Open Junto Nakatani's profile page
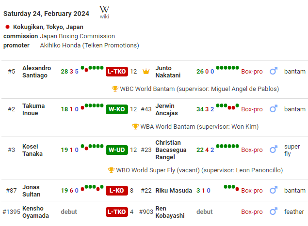Screen dimensions: 308x226 pyautogui.click(x=169, y=72)
